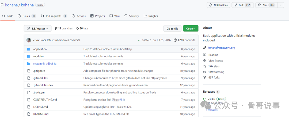Expand the dropdown arrow beside Star

click(x=280, y=5)
